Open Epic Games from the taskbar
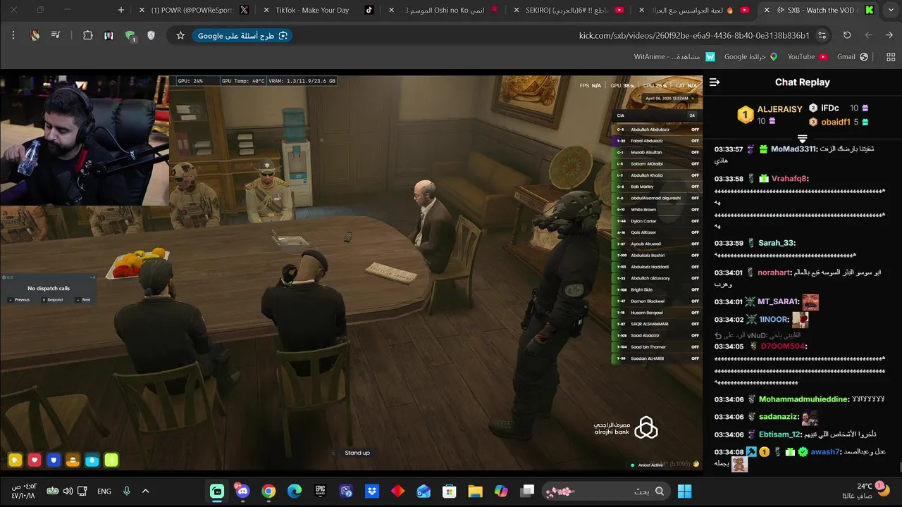Viewport: 902px width, 507px height. point(321,491)
